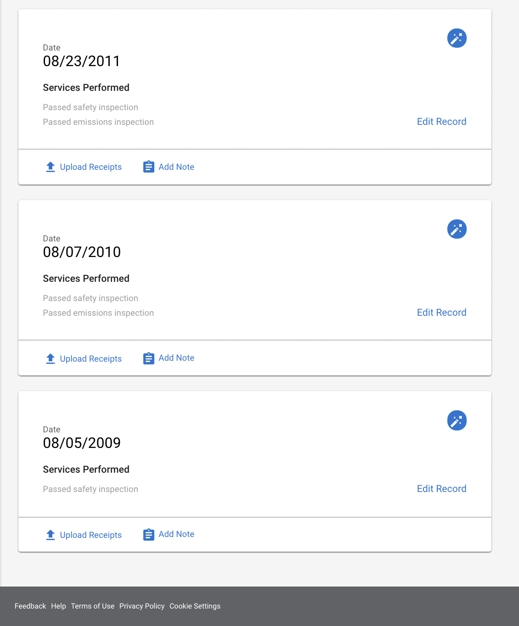Upload Receipts text for 08/23/2011 record
The width and height of the screenshot is (519, 626).
pos(91,167)
